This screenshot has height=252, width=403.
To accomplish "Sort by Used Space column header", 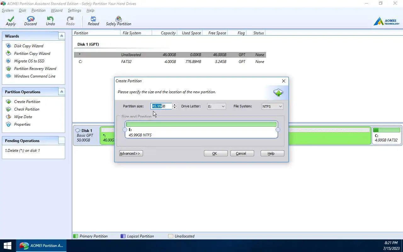I will [190, 33].
